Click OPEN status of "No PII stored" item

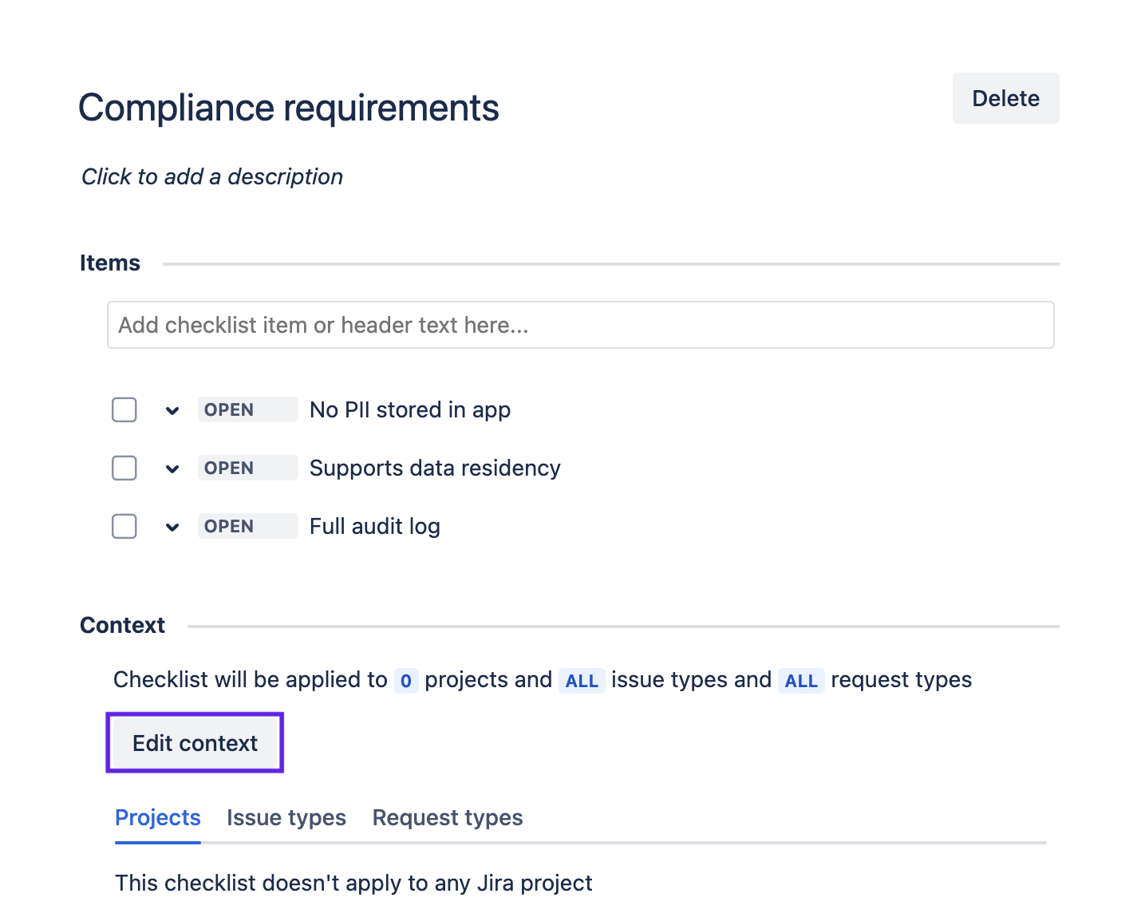[247, 409]
